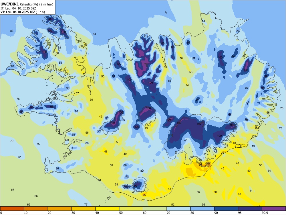Image resolution: width=286 pixels, height=215 pixels.
Task: Click the navy 95–99.9 legend swatch
Action: tap(250, 209)
